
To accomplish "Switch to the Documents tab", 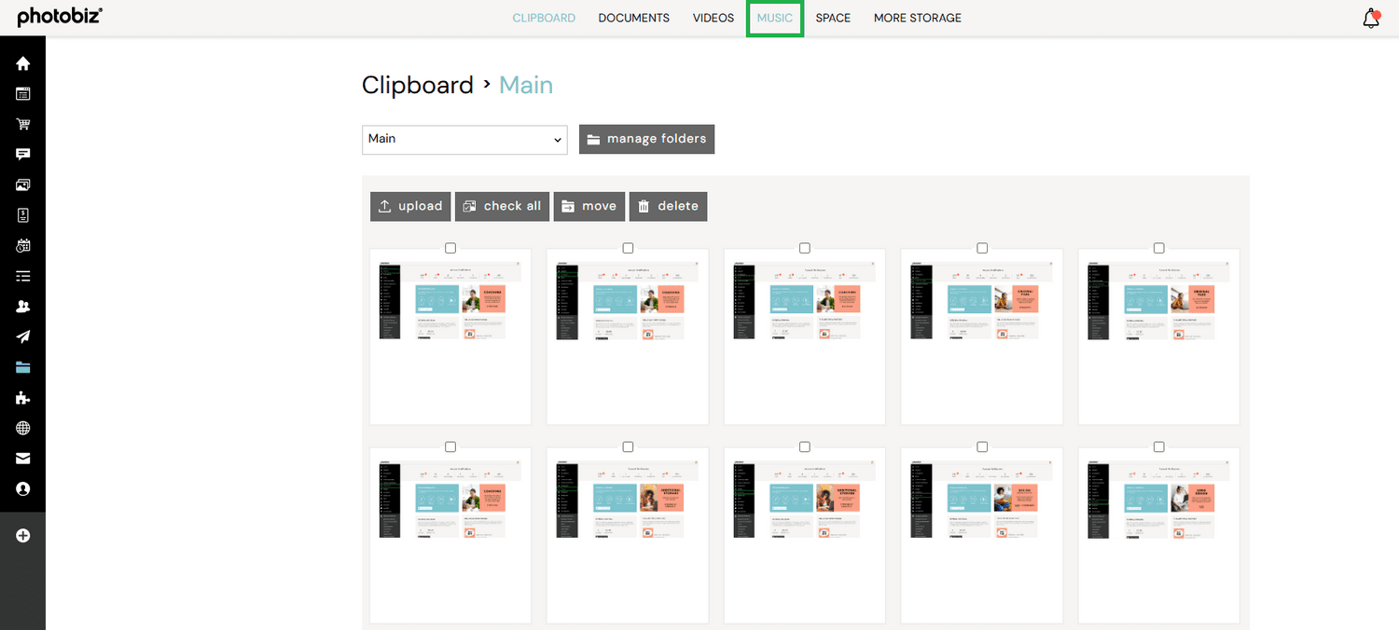I will (634, 18).
